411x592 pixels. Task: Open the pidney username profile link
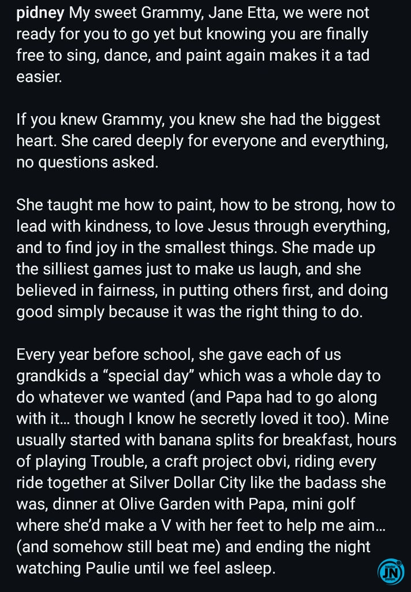40,14
